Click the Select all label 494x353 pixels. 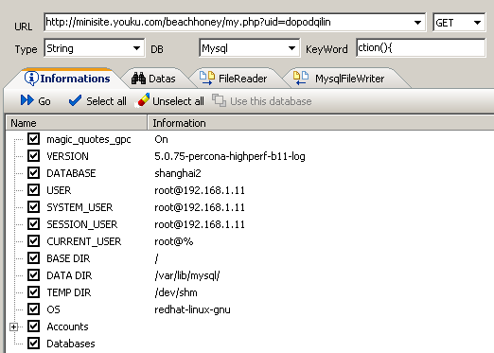(x=106, y=101)
